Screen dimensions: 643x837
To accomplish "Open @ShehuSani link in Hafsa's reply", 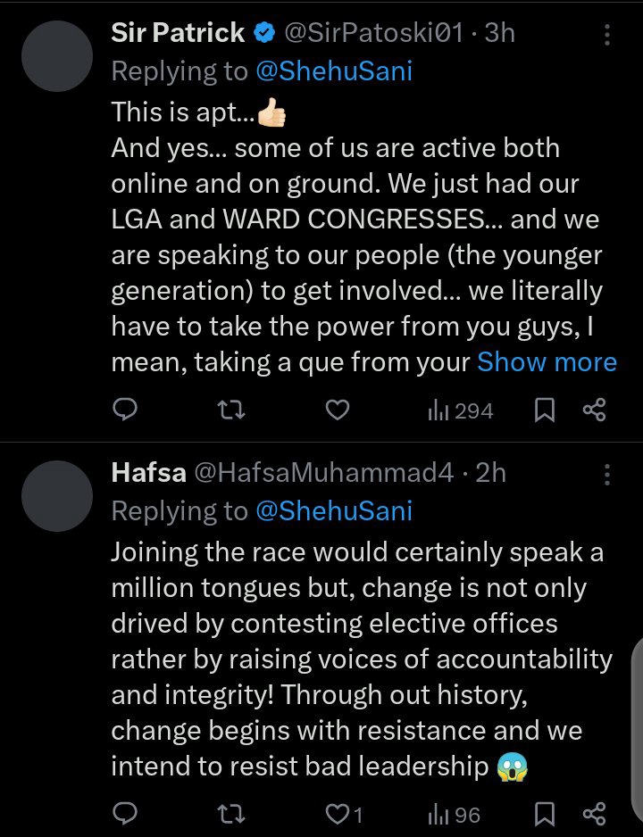I will 334,510.
